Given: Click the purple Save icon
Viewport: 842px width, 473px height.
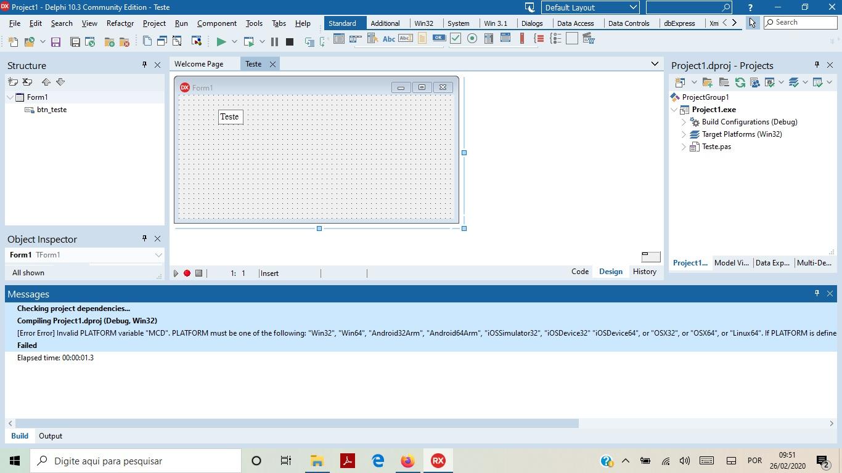Looking at the screenshot, I should tap(55, 42).
